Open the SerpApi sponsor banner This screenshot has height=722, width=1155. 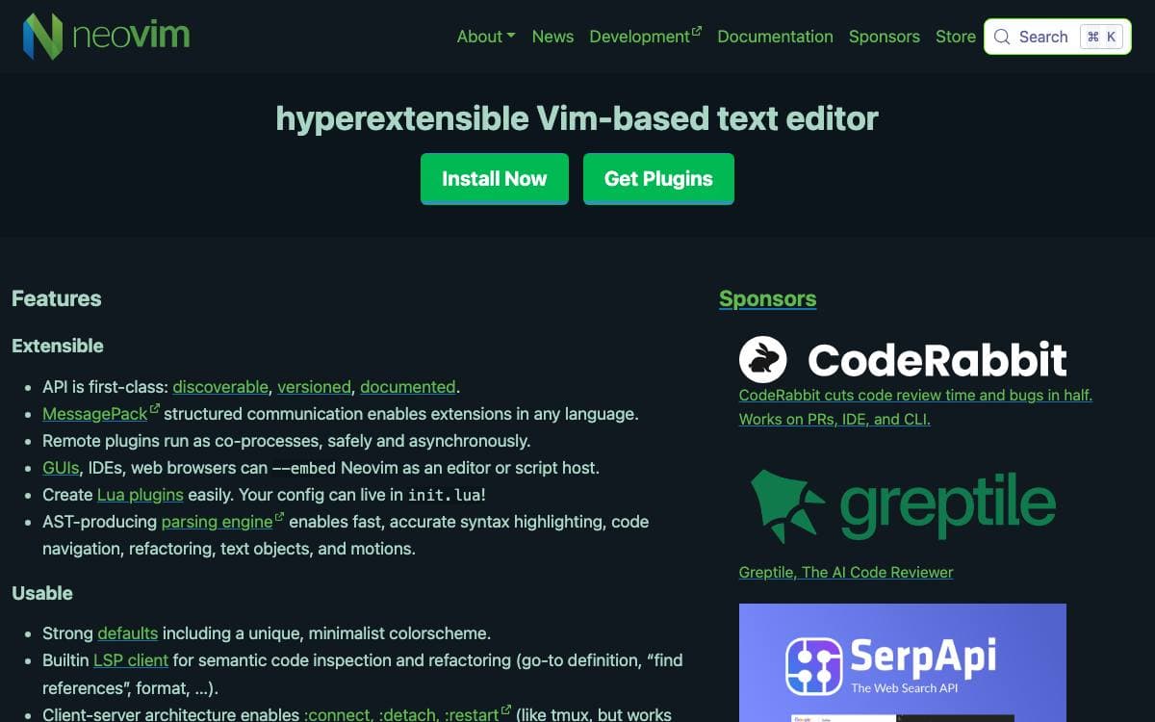[x=903, y=662]
